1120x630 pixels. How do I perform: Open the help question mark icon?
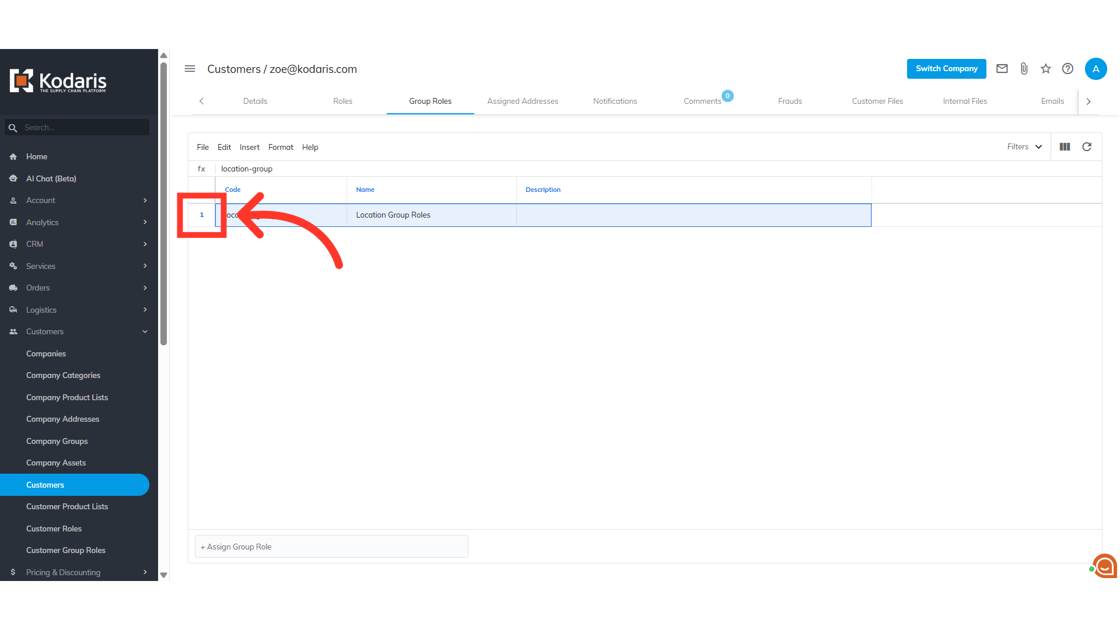coord(1067,69)
